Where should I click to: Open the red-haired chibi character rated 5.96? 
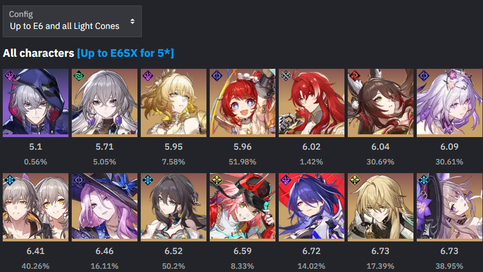click(x=243, y=103)
